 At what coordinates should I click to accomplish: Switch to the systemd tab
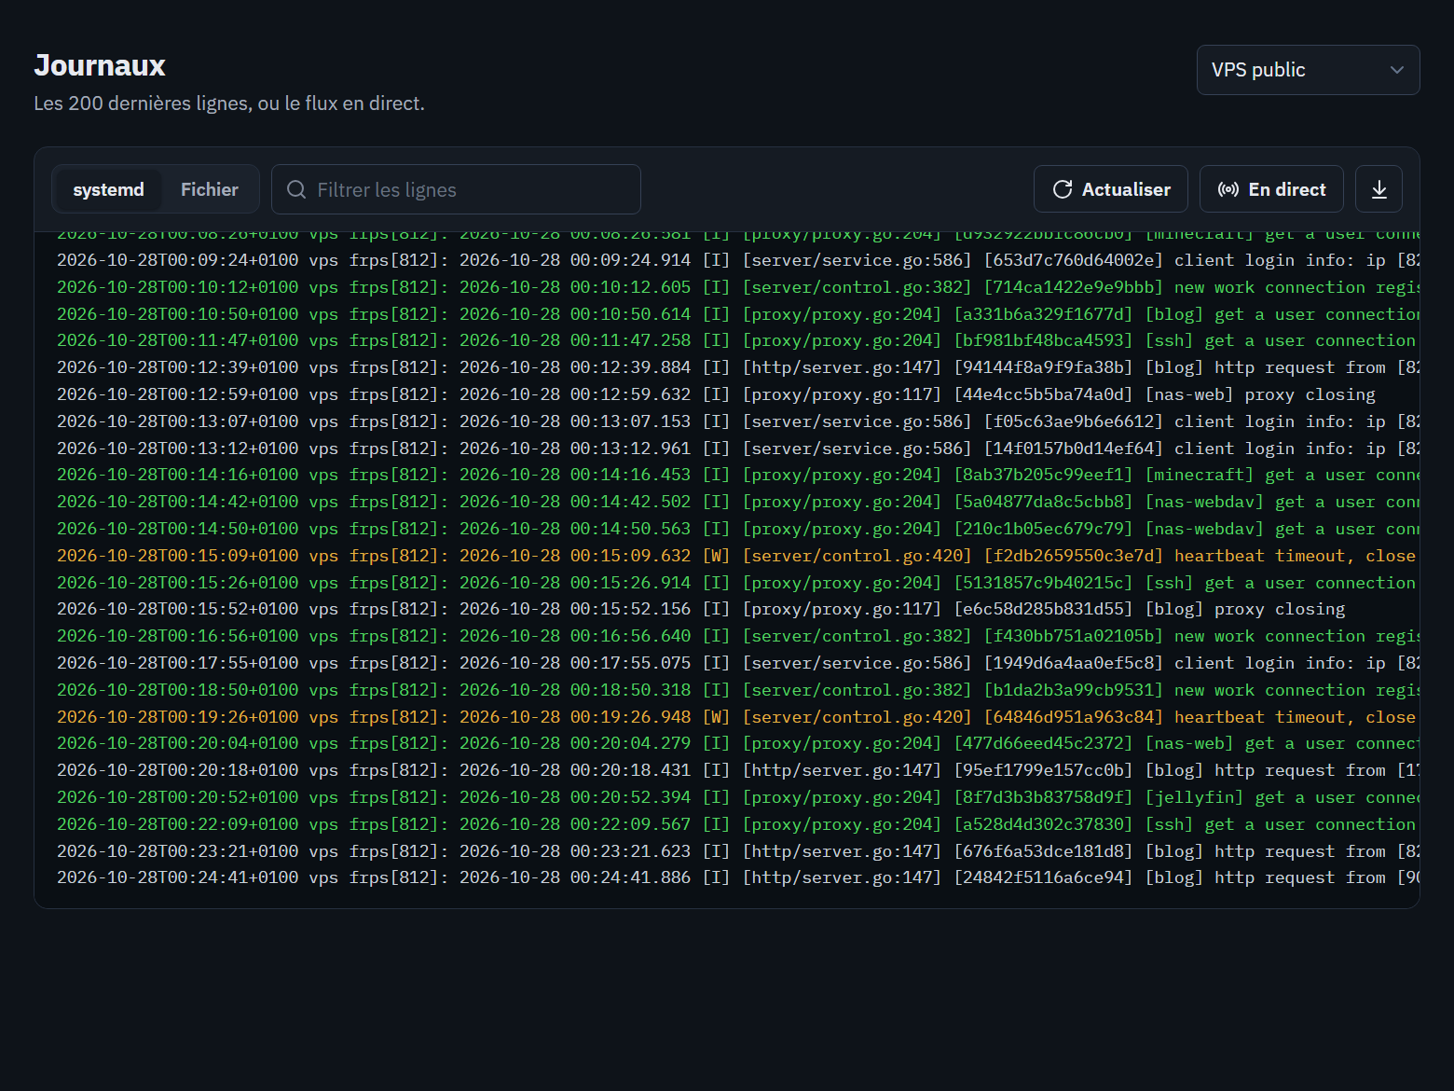[108, 189]
